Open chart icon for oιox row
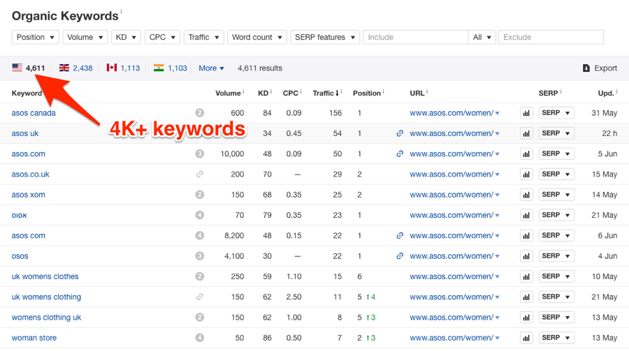Viewport: 629px width, 351px height. [526, 215]
